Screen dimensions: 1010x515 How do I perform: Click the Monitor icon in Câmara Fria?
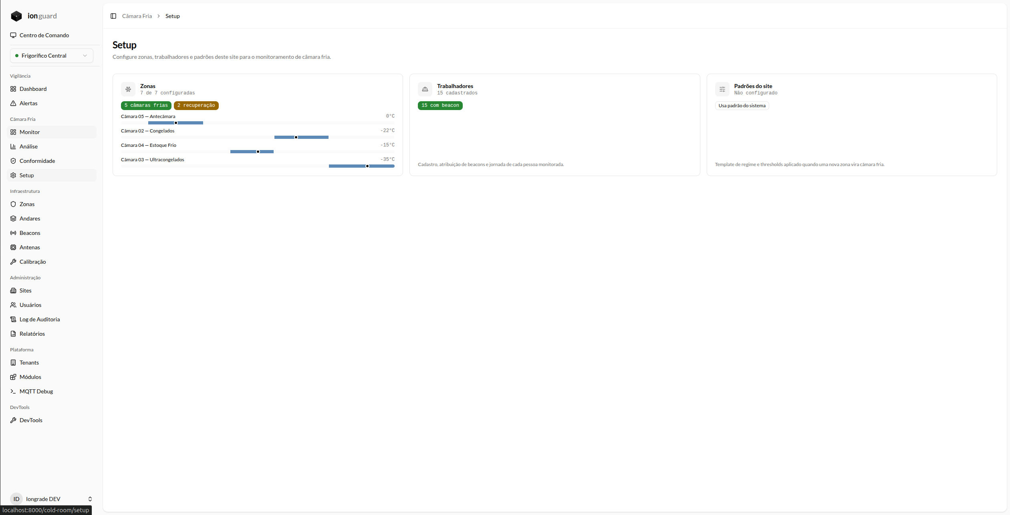pos(13,132)
